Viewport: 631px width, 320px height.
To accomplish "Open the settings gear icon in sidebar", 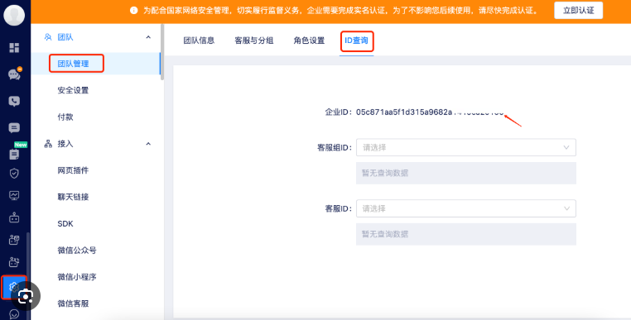I will tap(14, 287).
